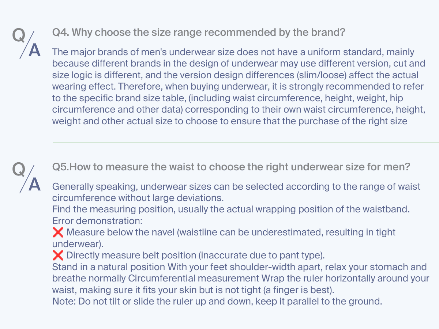Click the red X before Measure below the navel
The width and height of the screenshot is (439, 329).
(x=58, y=232)
